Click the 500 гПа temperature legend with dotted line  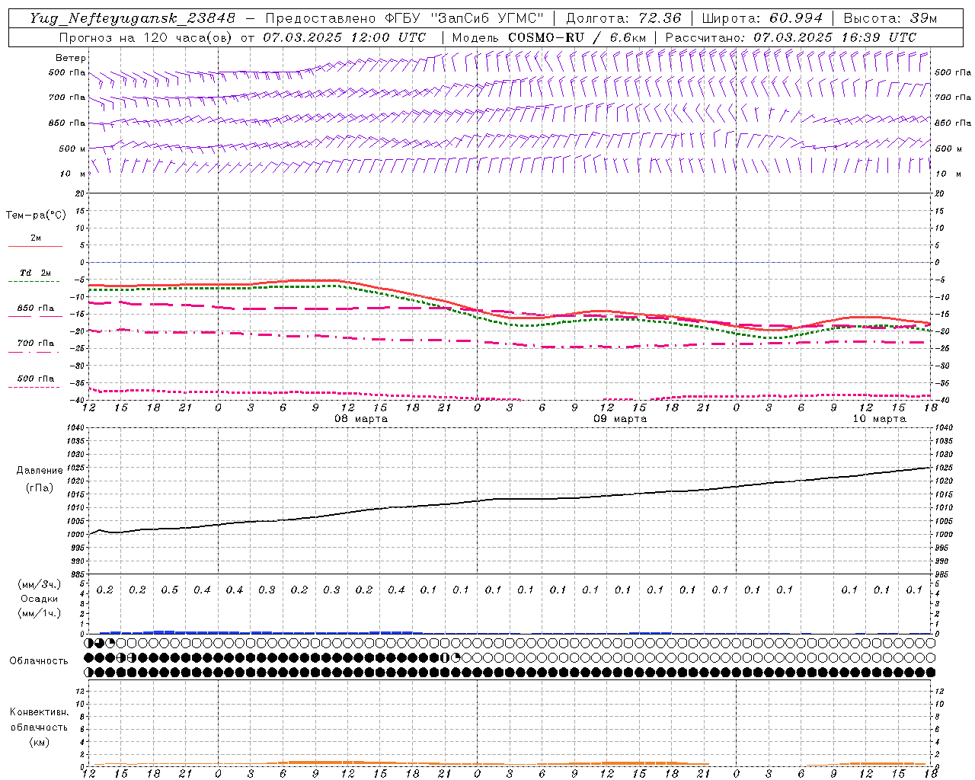pyautogui.click(x=36, y=379)
